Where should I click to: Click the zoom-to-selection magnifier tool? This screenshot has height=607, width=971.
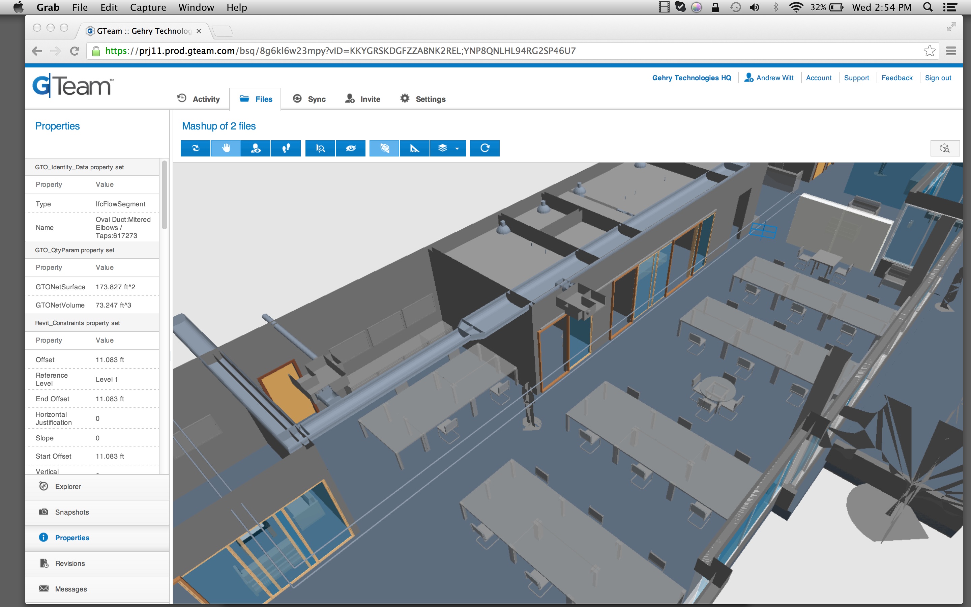(320, 148)
